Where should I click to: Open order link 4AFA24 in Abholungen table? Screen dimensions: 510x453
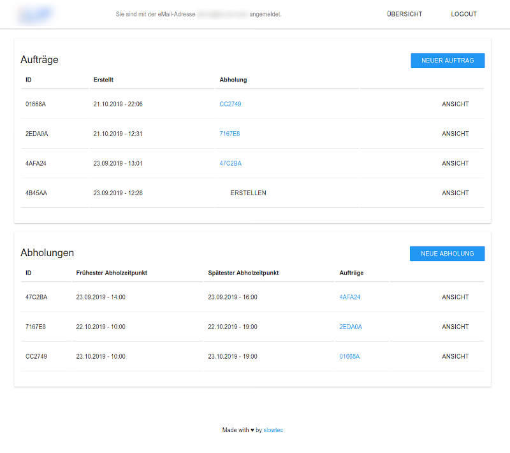coord(350,297)
